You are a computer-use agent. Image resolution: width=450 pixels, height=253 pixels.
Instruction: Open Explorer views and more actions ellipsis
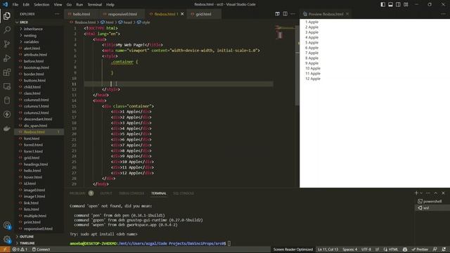[57, 14]
